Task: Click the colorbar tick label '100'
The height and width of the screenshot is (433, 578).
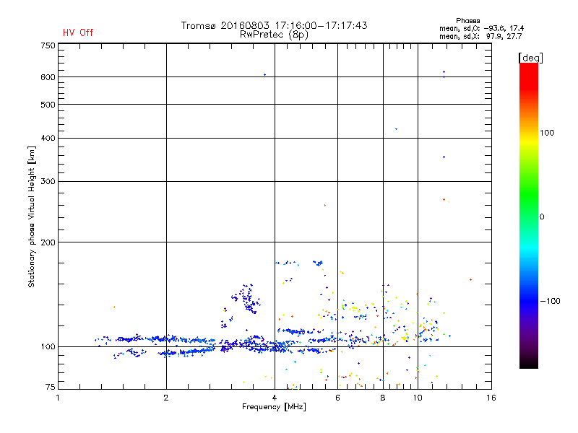Action: pos(547,133)
